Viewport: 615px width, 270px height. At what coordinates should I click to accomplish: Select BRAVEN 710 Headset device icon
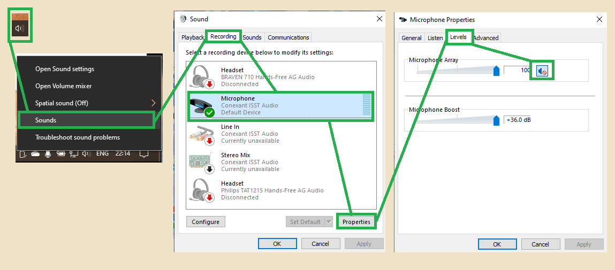pos(202,77)
